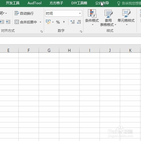
Task: Select column J header
Action: pos(110,50)
